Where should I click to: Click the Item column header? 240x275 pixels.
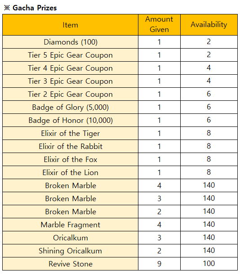coord(70,25)
